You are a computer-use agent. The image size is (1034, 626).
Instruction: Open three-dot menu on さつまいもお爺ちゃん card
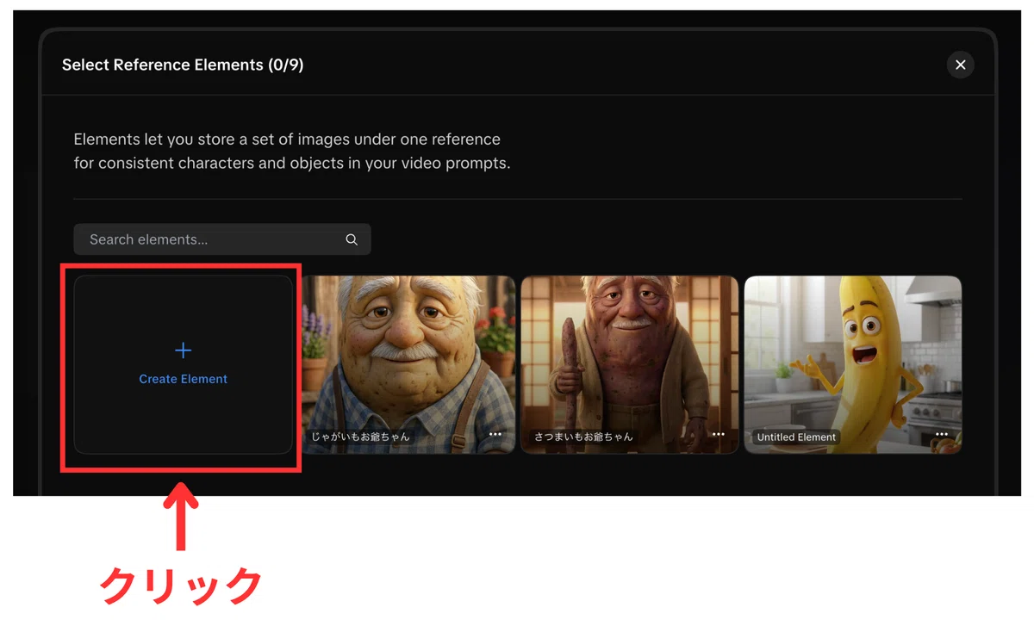coord(719,435)
